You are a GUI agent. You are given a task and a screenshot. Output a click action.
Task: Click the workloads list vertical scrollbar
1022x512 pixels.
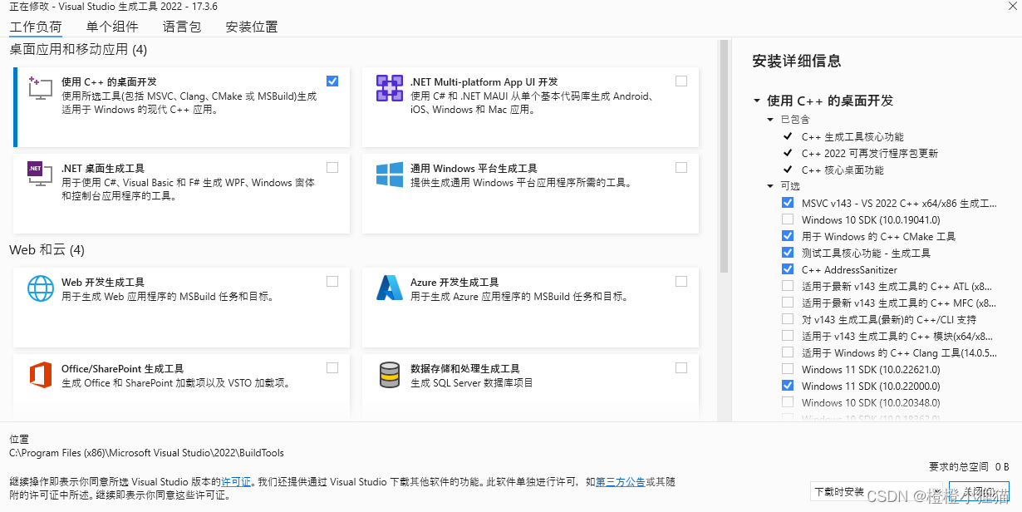tap(724, 158)
